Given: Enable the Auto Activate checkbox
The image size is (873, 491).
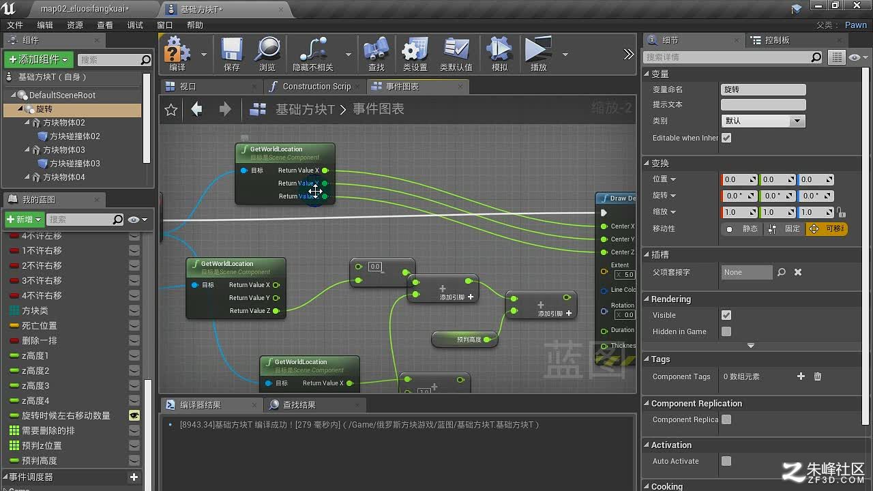Looking at the screenshot, I should pyautogui.click(x=726, y=461).
